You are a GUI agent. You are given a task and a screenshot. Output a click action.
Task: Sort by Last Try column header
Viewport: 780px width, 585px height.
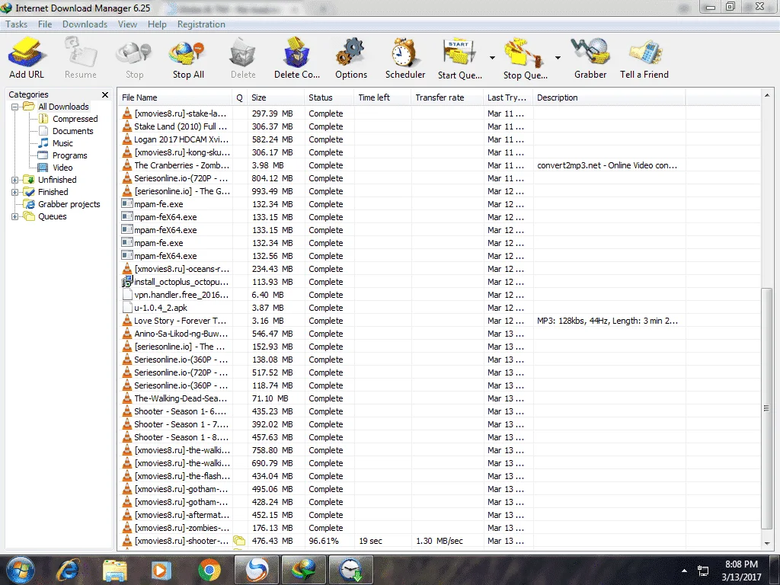pos(508,97)
